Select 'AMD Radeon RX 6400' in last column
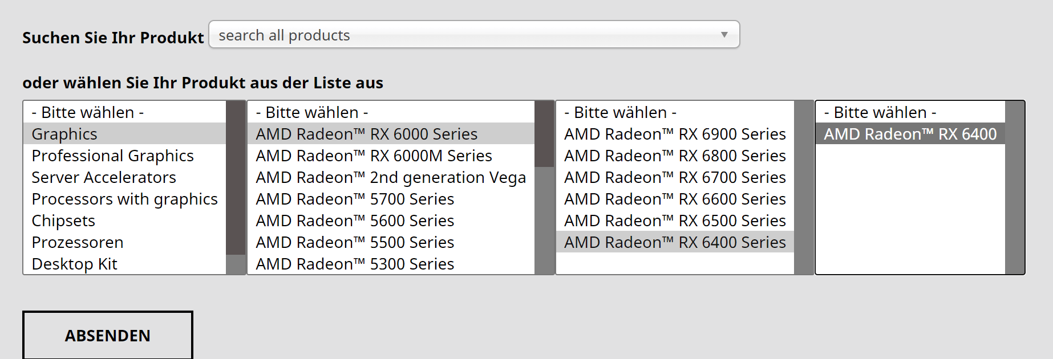The height and width of the screenshot is (359, 1053). coord(911,133)
